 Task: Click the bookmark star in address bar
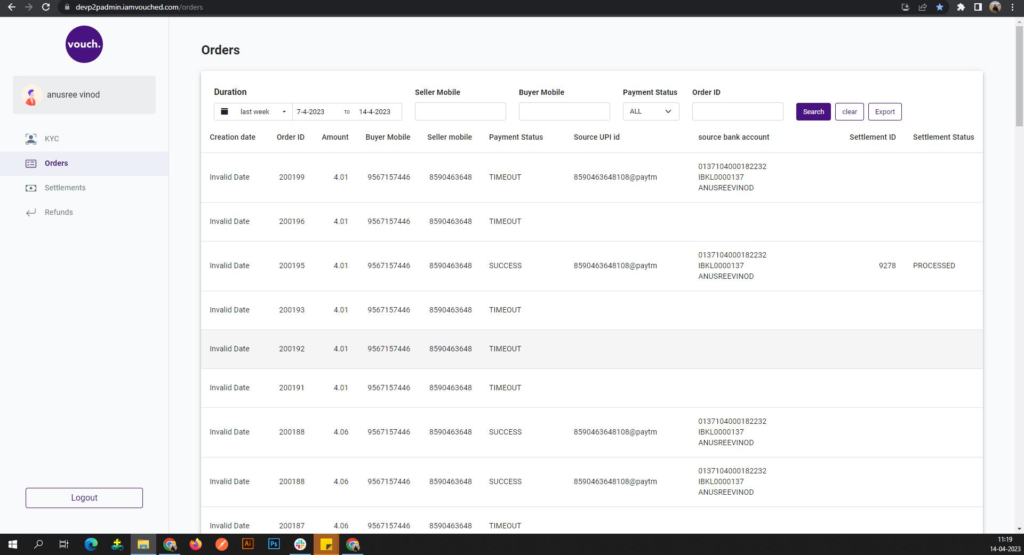940,7
